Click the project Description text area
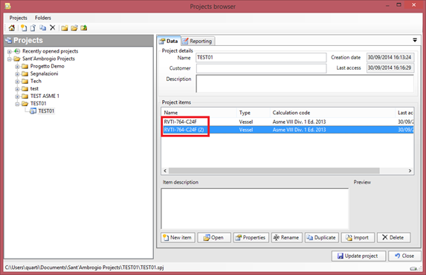Viewport: 426px width, 275px height. pos(305,84)
